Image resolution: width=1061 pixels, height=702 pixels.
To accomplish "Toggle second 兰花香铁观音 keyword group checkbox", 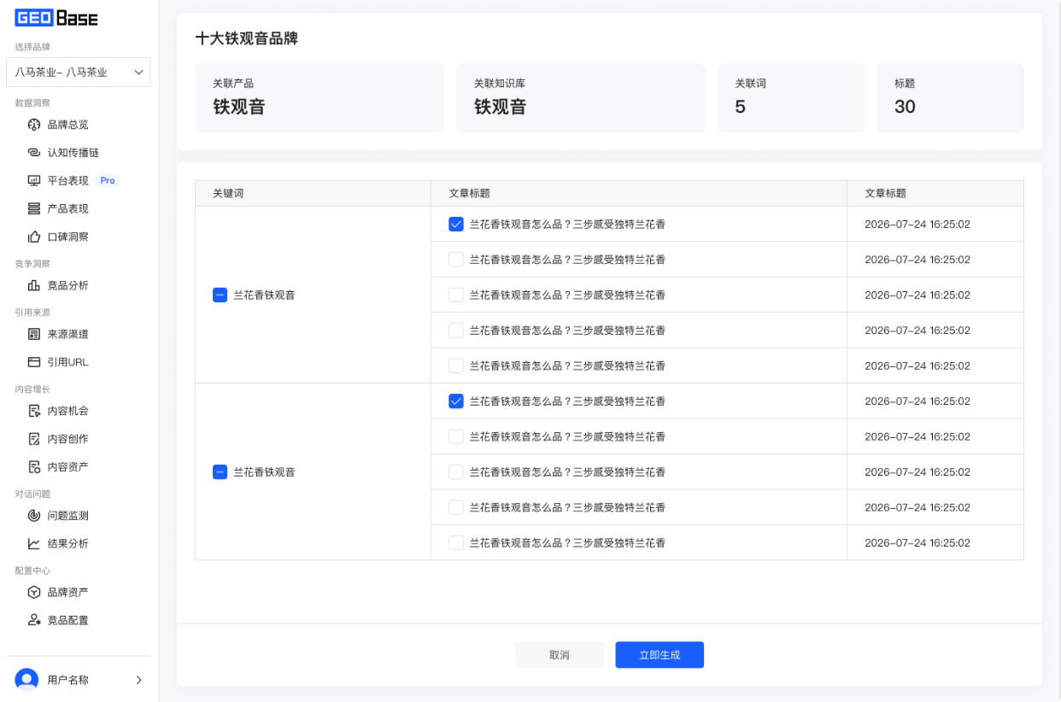I will pos(220,472).
